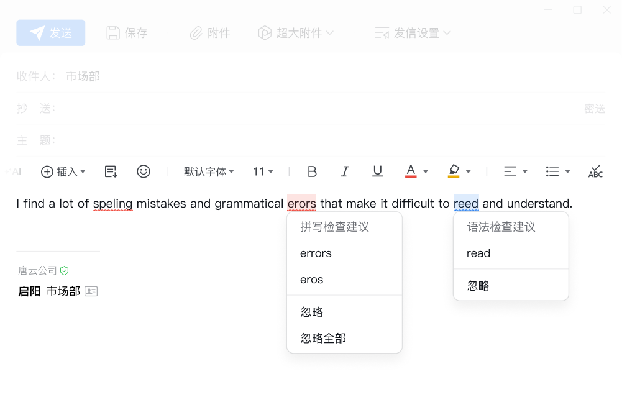Click the business card icon next to 市场部
This screenshot has height=397, width=622.
91,291
